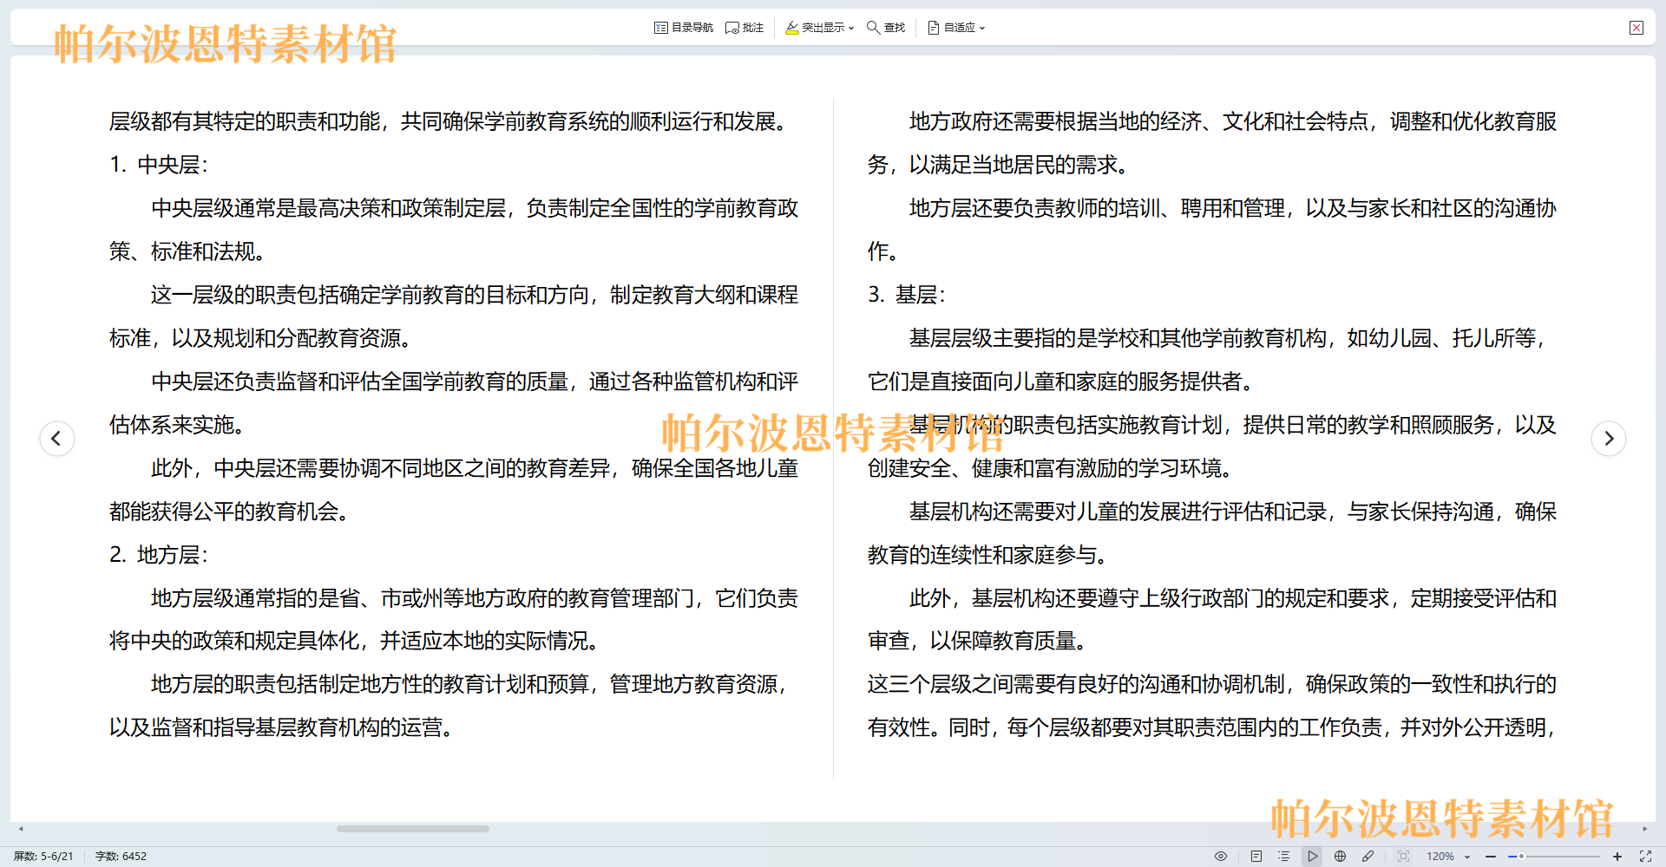Open the 自适应 page fit dropdown
1666x867 pixels.
[x=956, y=28]
